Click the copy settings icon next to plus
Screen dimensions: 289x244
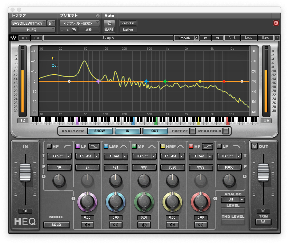pyautogui.click(x=74, y=30)
